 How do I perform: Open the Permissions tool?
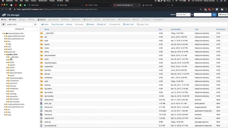point(124,20)
